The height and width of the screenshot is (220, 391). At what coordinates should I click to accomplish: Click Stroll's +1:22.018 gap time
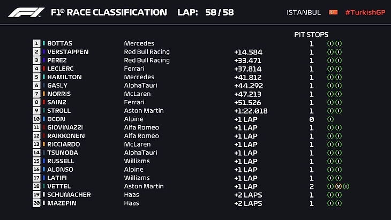pyautogui.click(x=251, y=111)
